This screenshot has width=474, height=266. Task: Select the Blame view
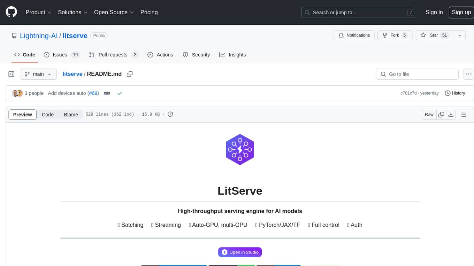(x=71, y=115)
